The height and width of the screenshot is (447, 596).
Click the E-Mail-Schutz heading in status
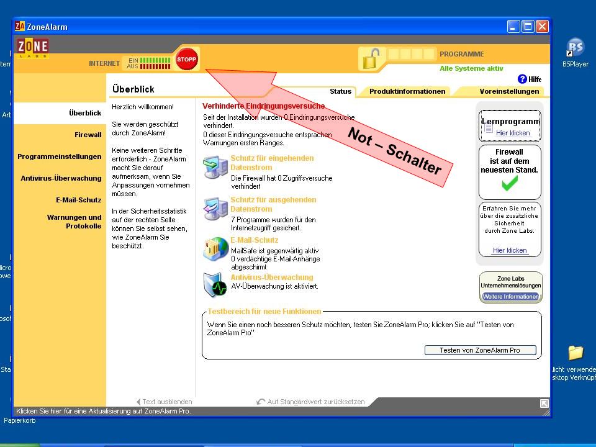click(x=255, y=240)
